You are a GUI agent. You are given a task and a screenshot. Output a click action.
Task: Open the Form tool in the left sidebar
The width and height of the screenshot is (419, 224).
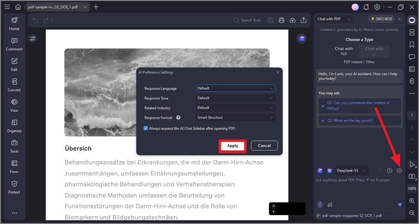tap(14, 167)
